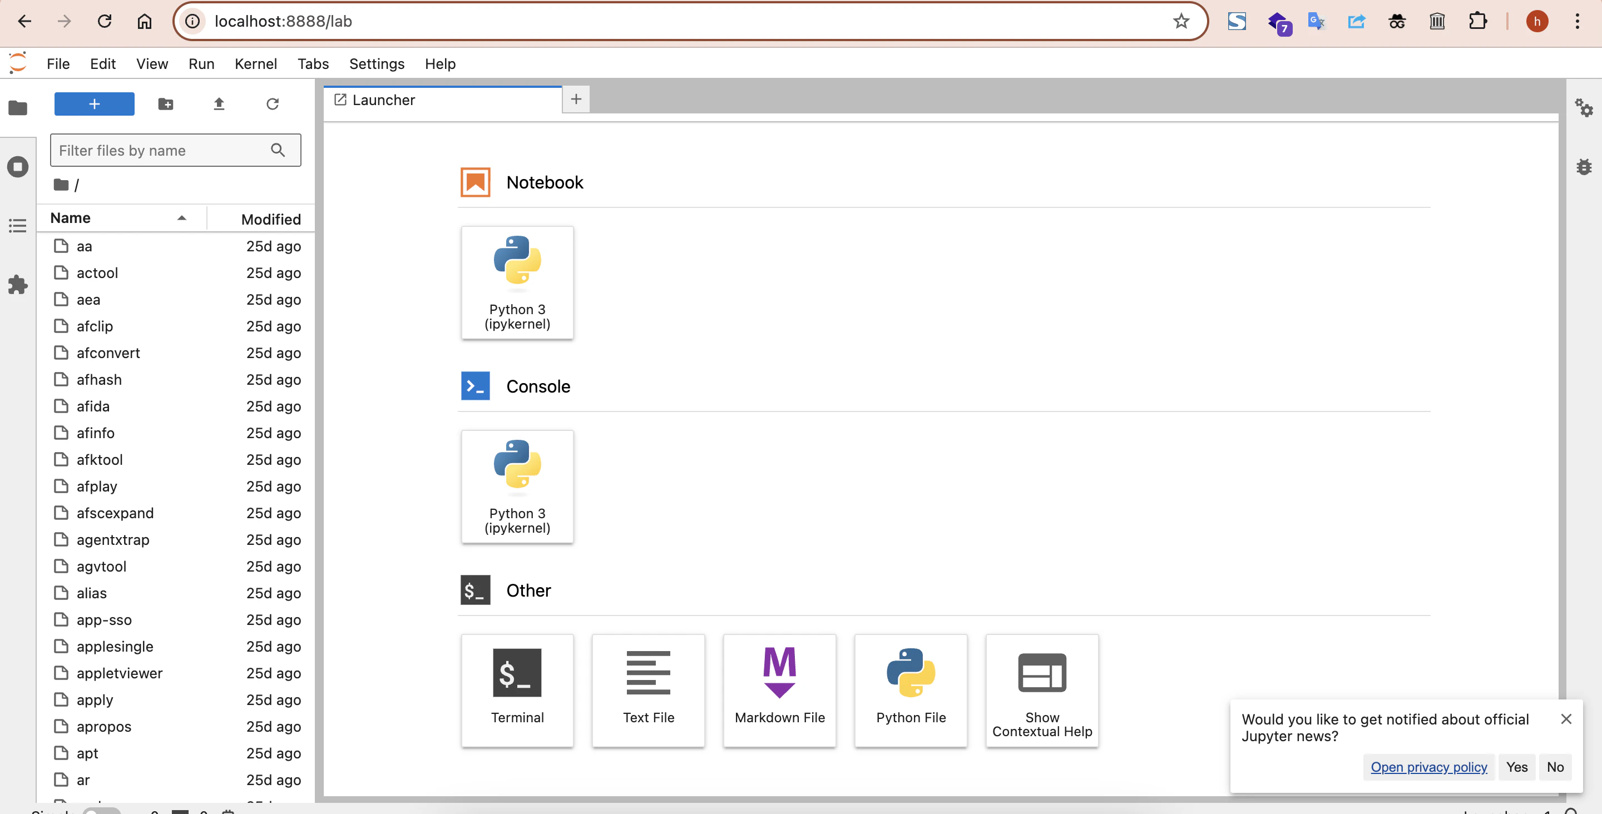The width and height of the screenshot is (1602, 814).
Task: Create a new Text File
Action: [649, 690]
